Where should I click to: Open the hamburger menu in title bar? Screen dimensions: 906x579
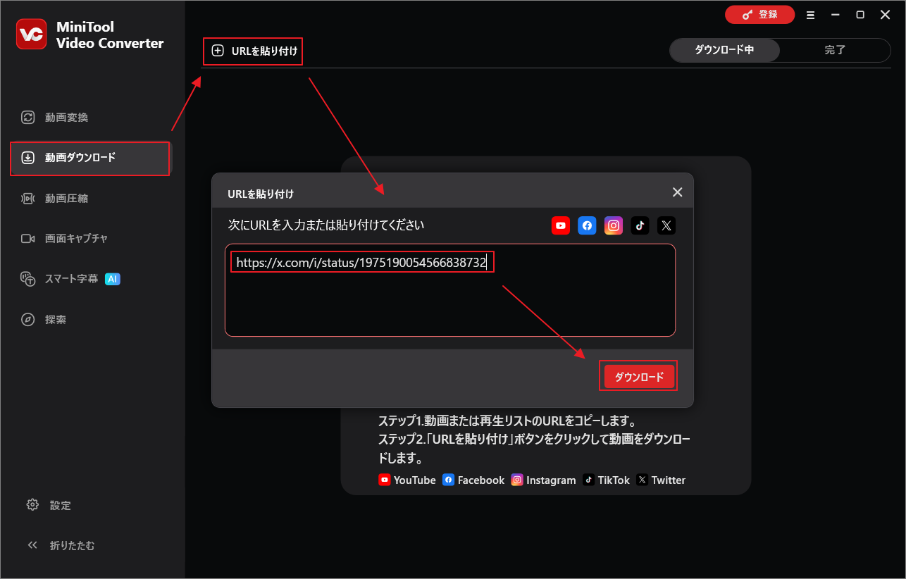(810, 15)
